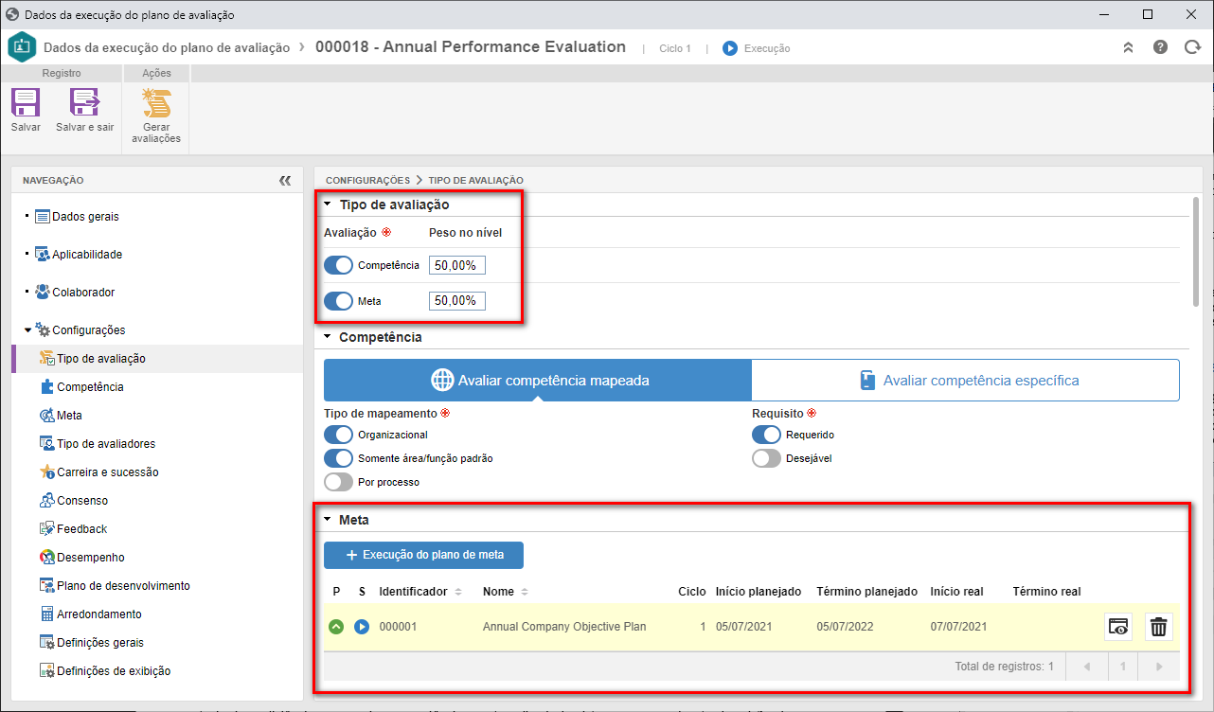Image resolution: width=1214 pixels, height=712 pixels.
Task: Collapse the Configurações tree node
Action: click(27, 330)
